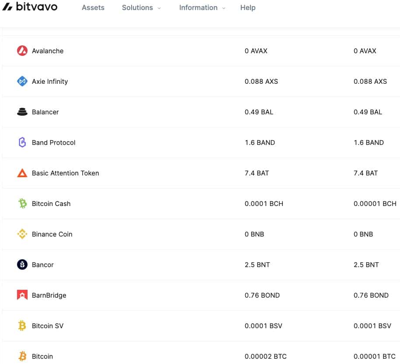
Task: Select the Bitcoin SV asset name
Action: (48, 326)
